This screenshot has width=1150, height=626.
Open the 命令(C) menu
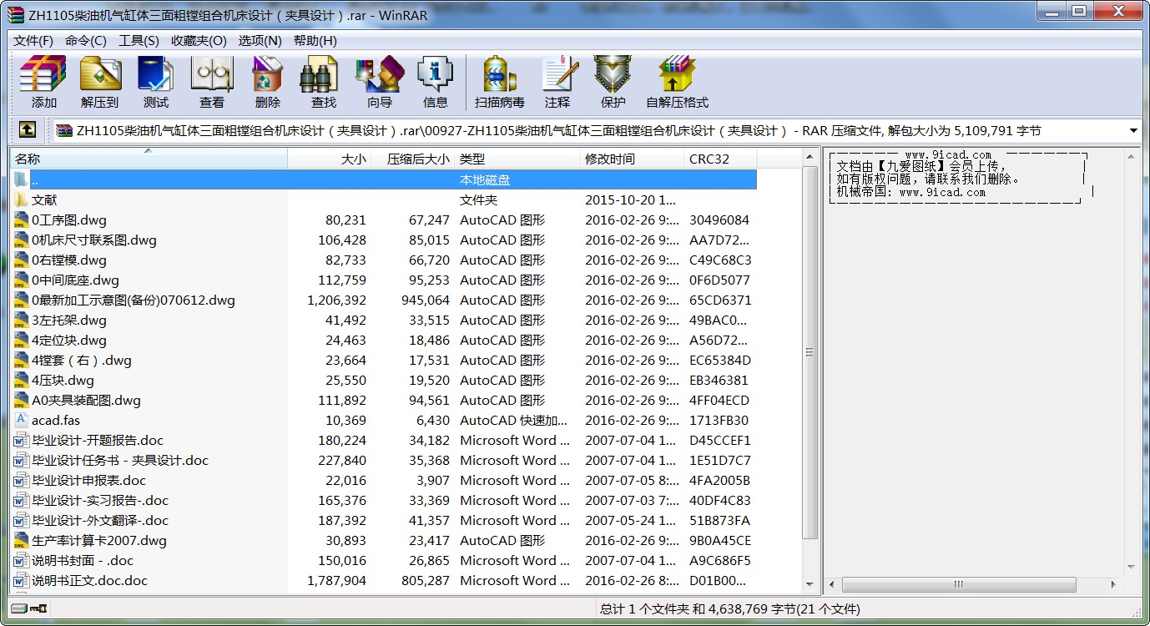pyautogui.click(x=86, y=40)
